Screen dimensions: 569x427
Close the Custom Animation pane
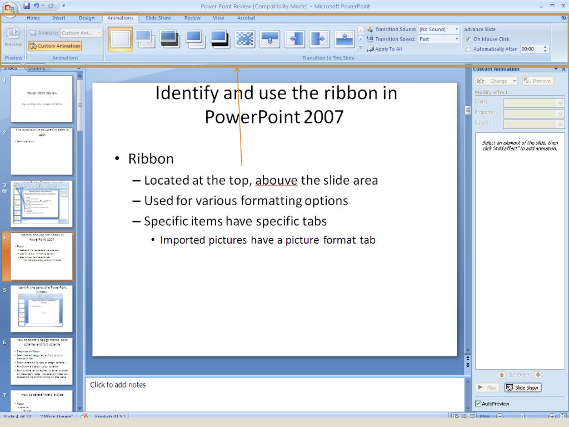563,68
